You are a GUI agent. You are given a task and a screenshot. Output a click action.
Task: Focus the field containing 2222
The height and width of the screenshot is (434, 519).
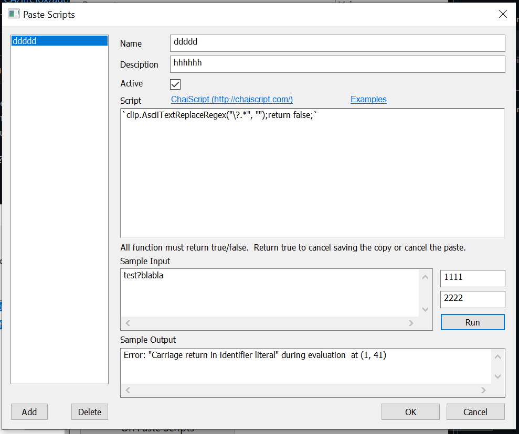point(472,299)
